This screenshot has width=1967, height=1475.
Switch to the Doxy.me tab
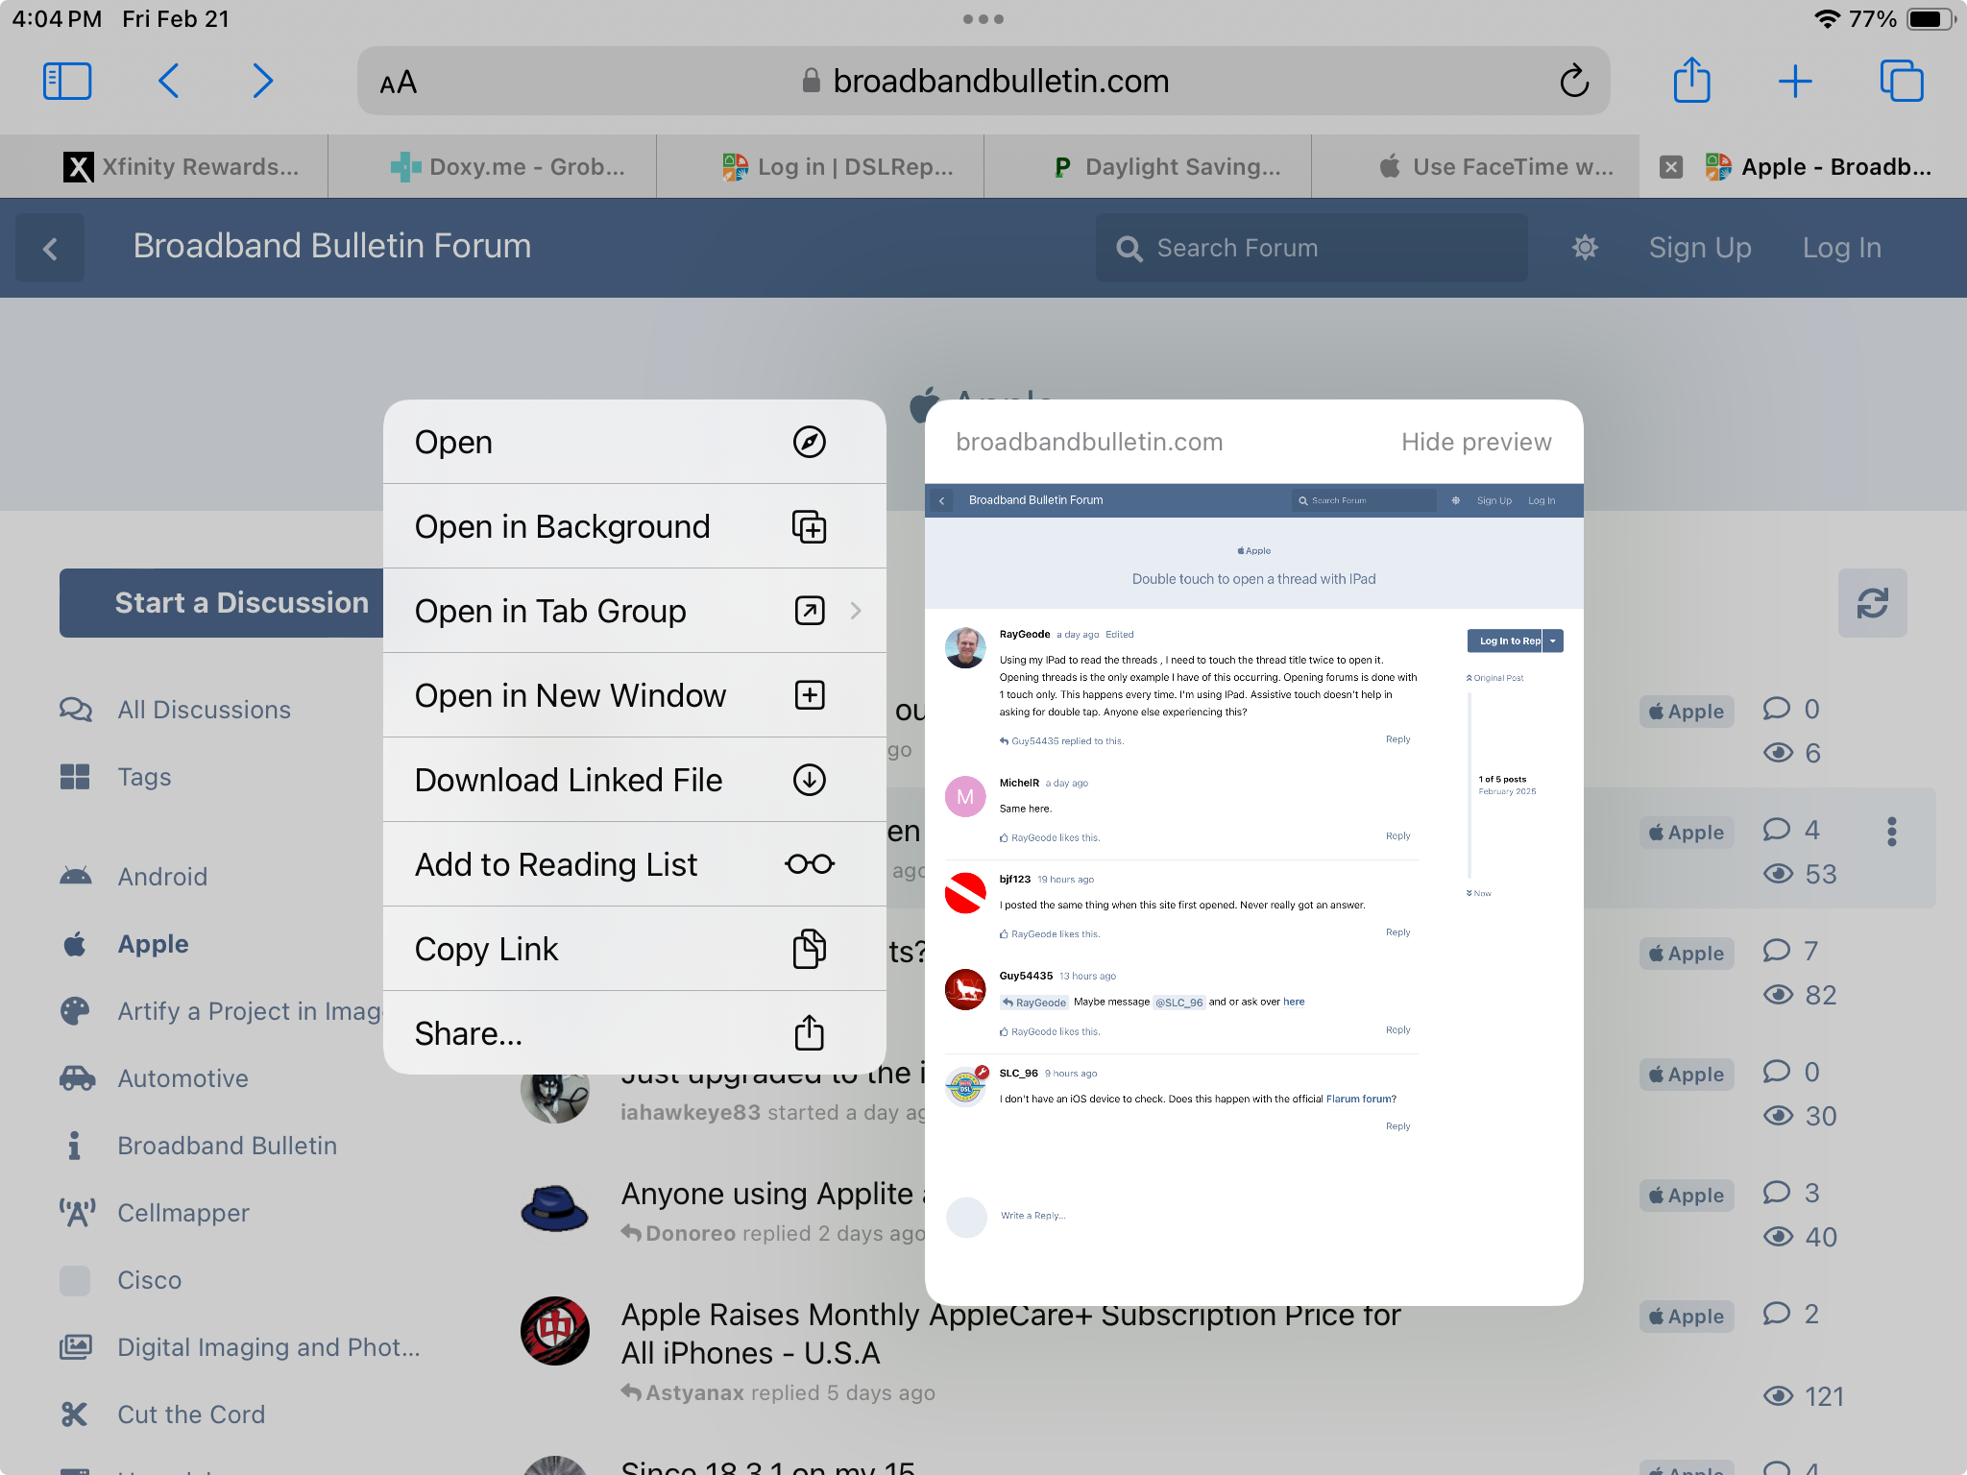coord(493,167)
